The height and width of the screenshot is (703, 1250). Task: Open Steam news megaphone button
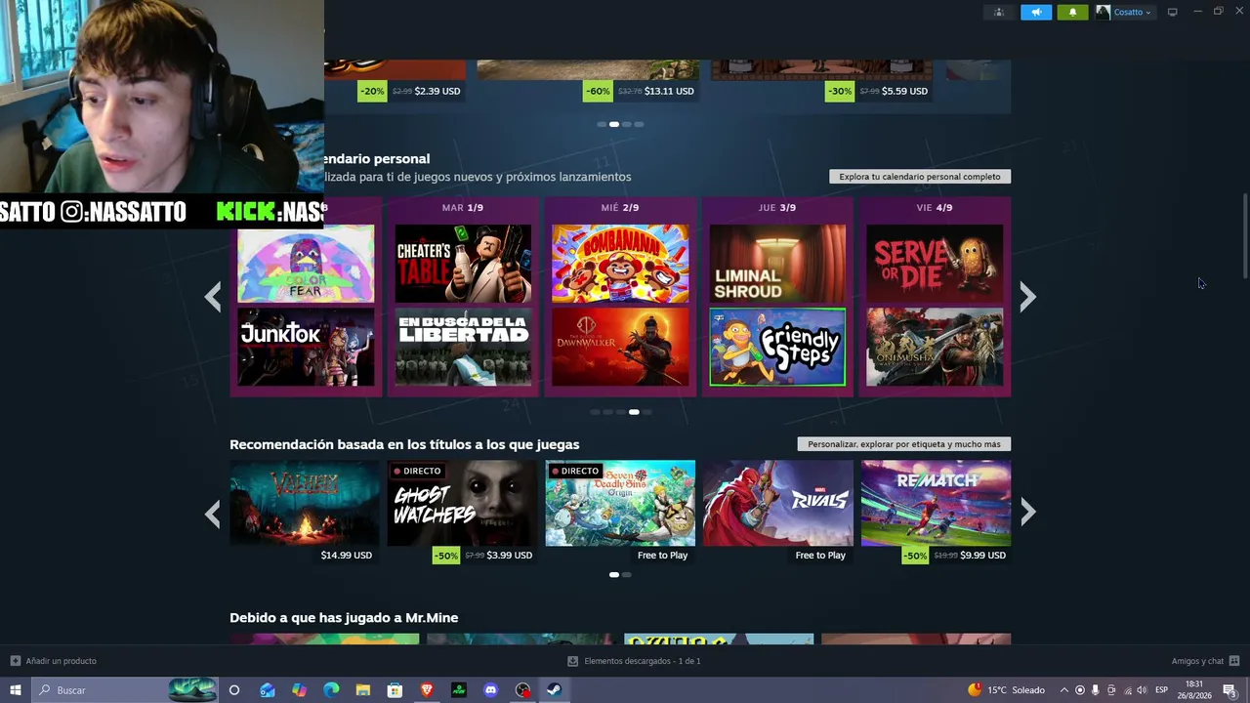(1036, 12)
